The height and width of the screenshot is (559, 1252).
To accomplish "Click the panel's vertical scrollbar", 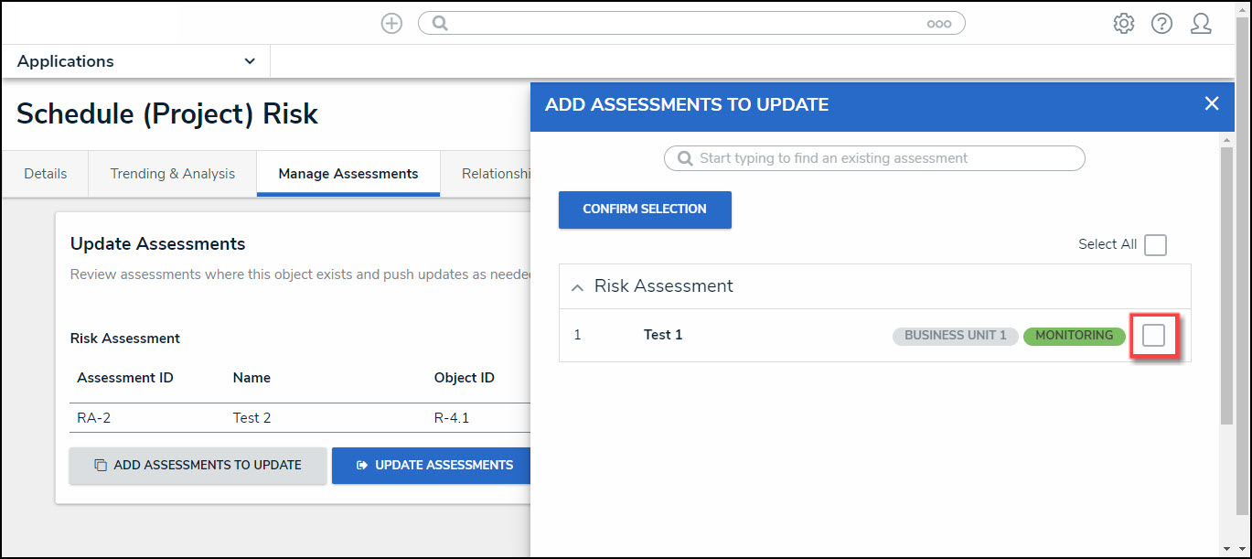I will pos(1227,284).
